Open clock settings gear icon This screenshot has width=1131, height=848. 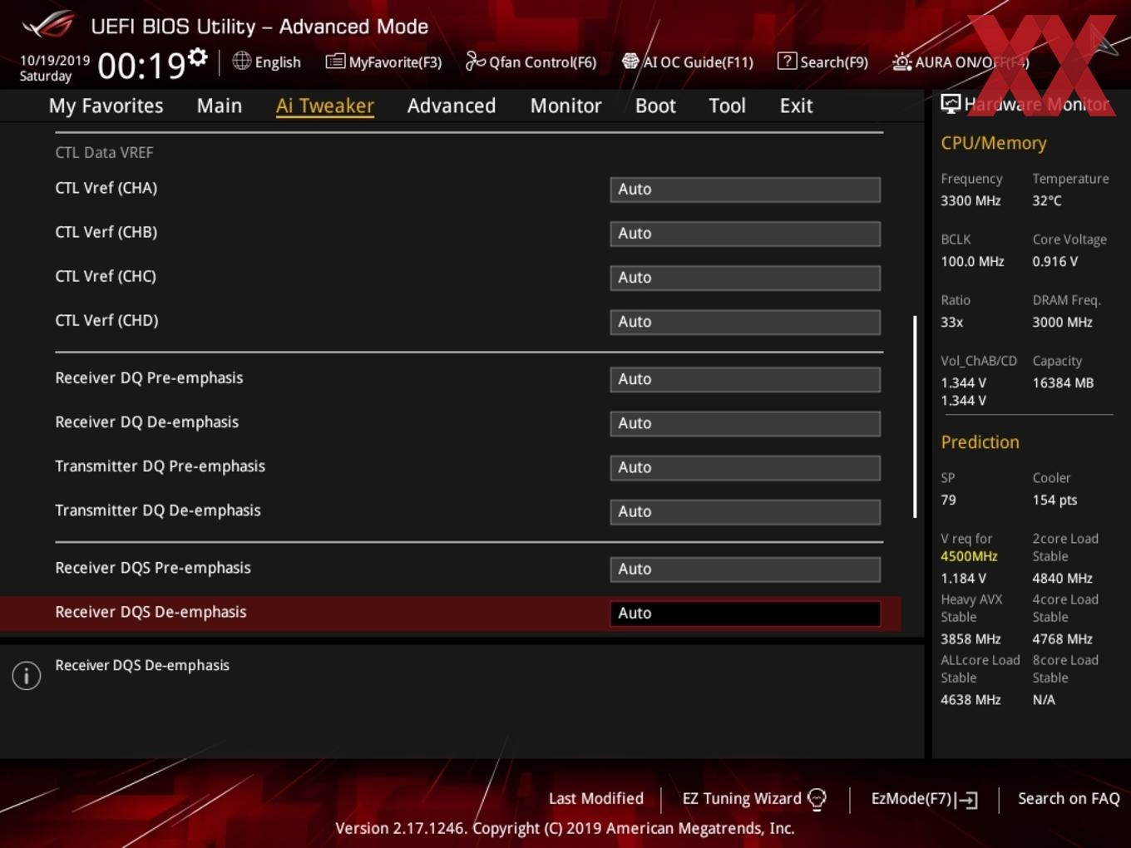click(x=198, y=57)
